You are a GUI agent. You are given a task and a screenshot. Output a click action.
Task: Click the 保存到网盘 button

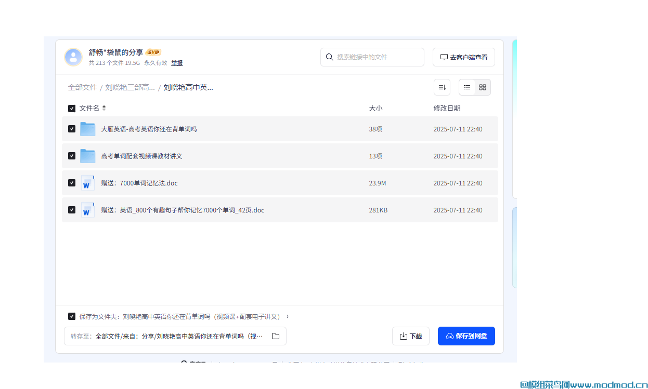[x=466, y=336]
